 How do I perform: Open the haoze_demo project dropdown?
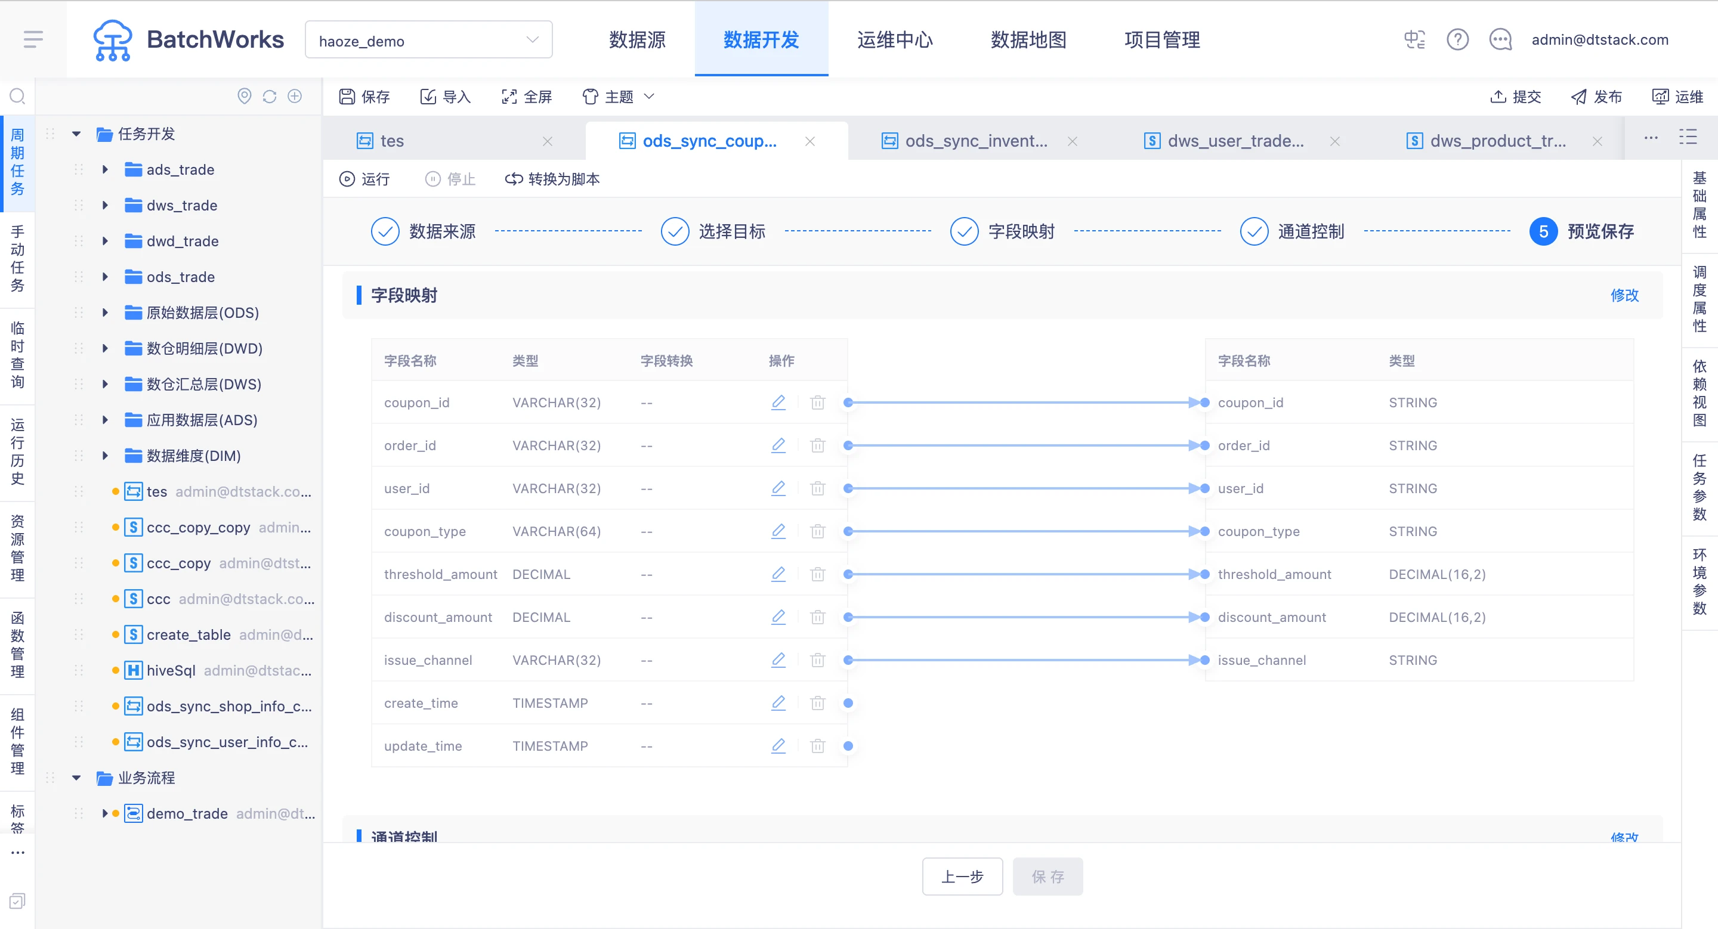coord(428,40)
